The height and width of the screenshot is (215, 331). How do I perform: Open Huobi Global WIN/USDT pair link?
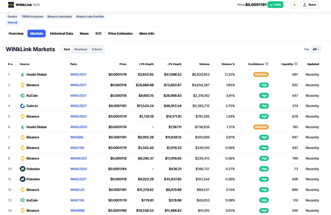[x=78, y=74]
